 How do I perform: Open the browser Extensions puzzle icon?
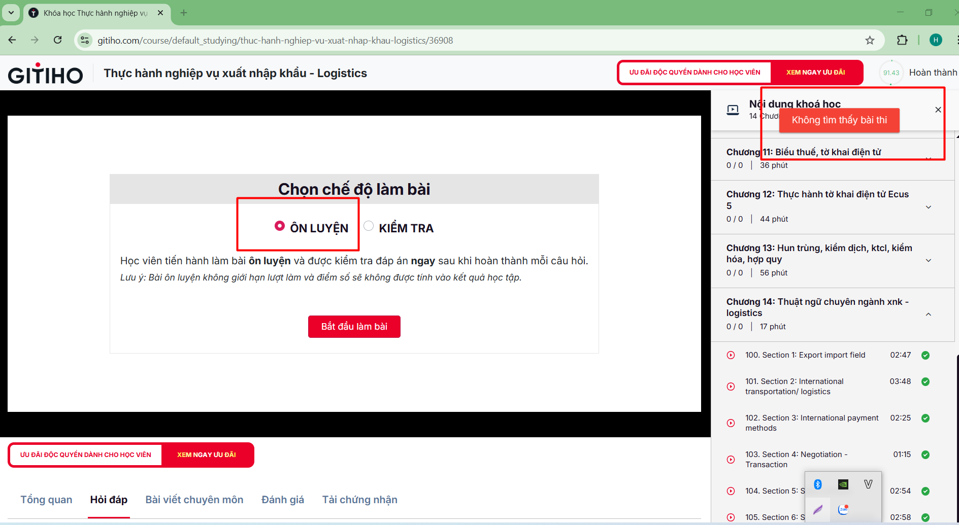coord(902,40)
